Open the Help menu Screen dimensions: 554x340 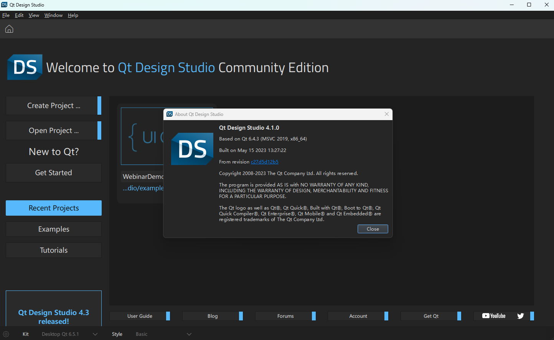(73, 15)
